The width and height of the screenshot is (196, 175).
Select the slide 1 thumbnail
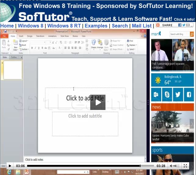click(x=13, y=70)
